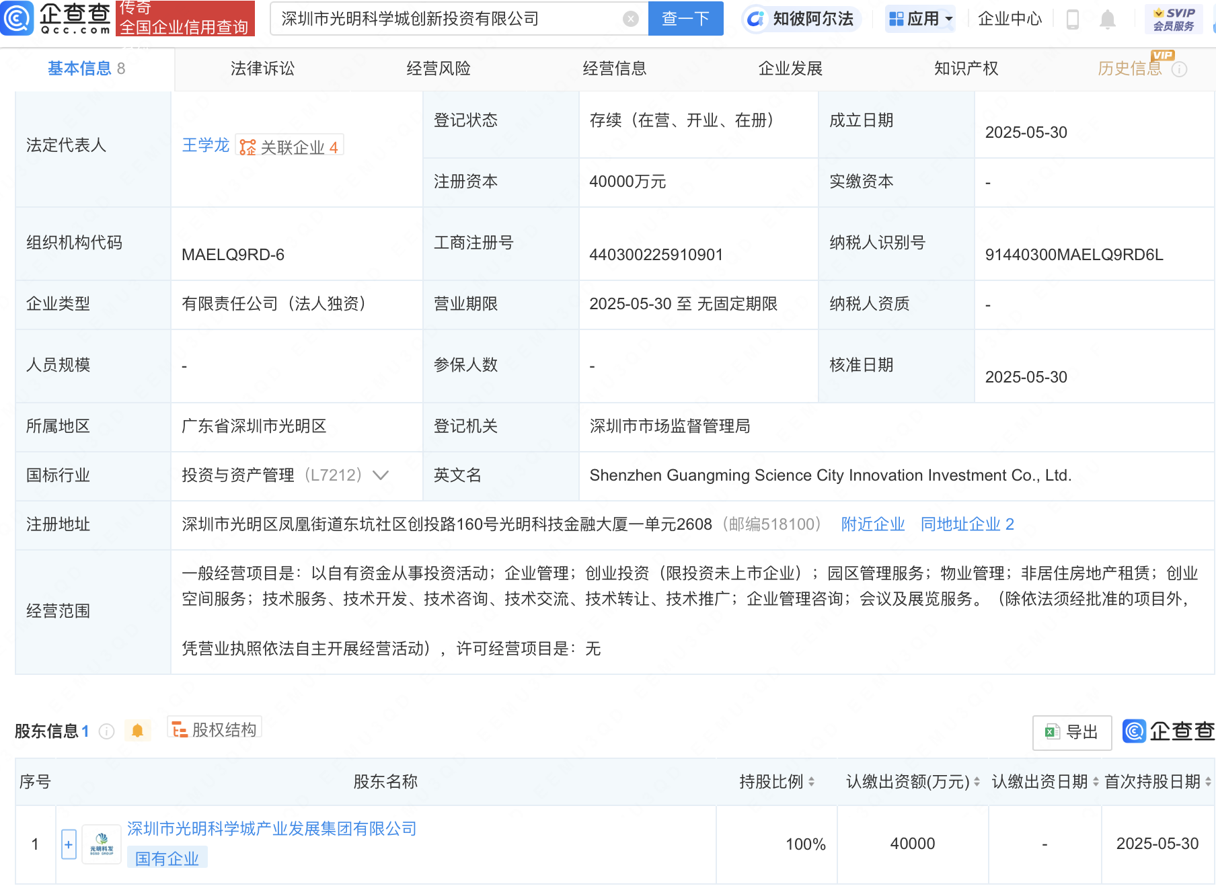Open notifications bell in header

tap(1107, 19)
